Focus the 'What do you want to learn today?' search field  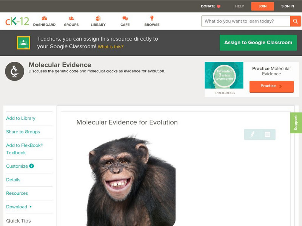[246, 21]
